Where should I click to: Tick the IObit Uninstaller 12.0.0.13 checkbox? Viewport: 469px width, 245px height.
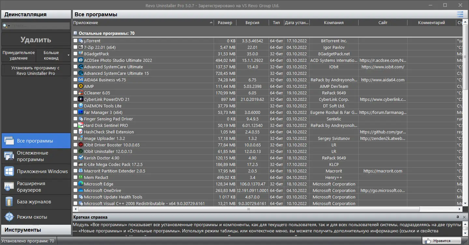pyautogui.click(x=76, y=151)
